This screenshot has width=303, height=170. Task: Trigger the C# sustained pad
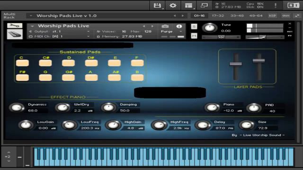pyautogui.click(x=45, y=63)
